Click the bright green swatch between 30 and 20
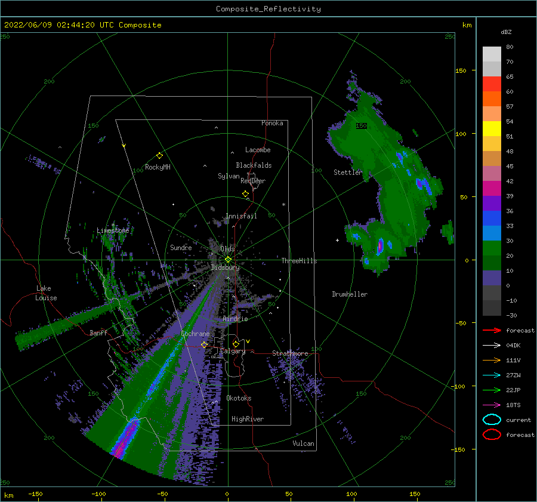The width and height of the screenshot is (537, 502). 492,248
